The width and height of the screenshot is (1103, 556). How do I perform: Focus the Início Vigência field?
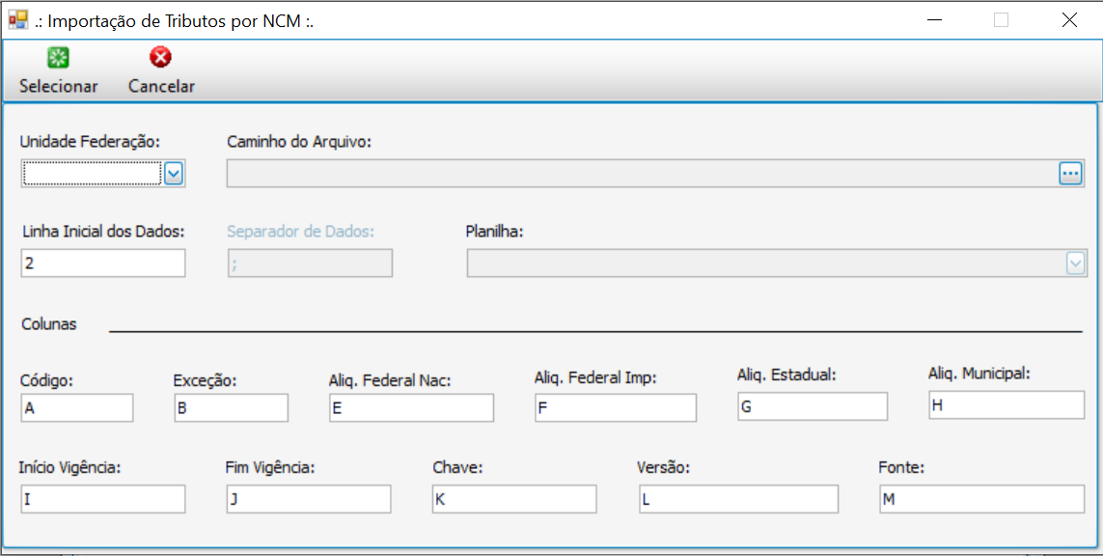(x=102, y=499)
